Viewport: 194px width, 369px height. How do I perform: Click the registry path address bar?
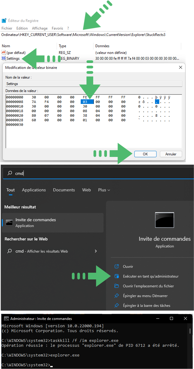pyautogui.click(x=83, y=35)
